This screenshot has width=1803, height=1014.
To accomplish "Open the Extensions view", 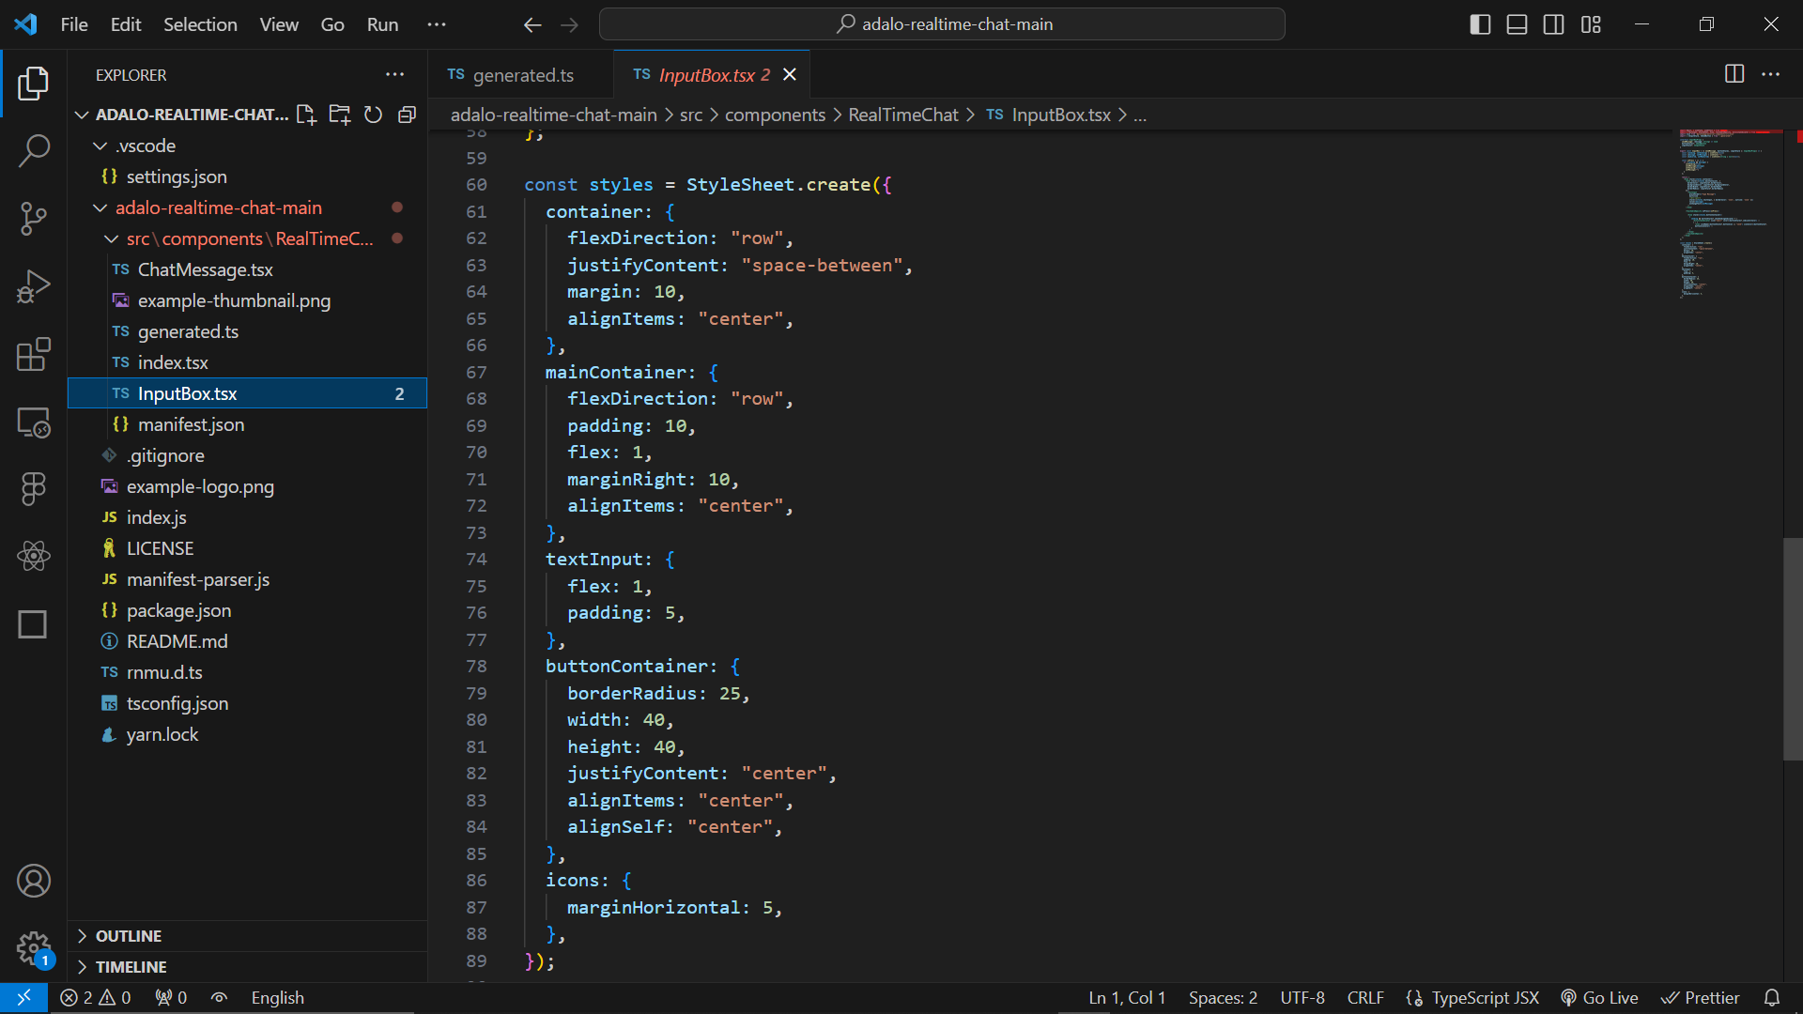I will tap(34, 355).
